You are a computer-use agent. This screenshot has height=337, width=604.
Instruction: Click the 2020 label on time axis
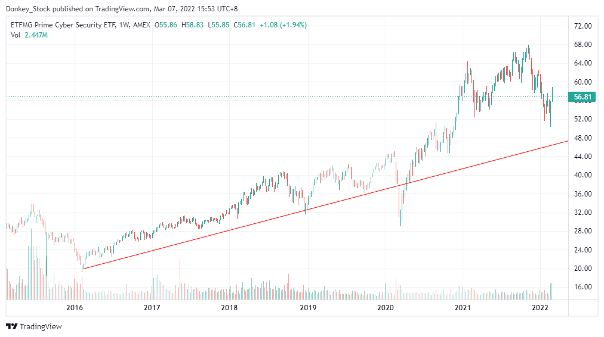386,308
